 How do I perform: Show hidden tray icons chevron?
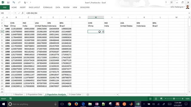pyautogui.click(x=144, y=104)
